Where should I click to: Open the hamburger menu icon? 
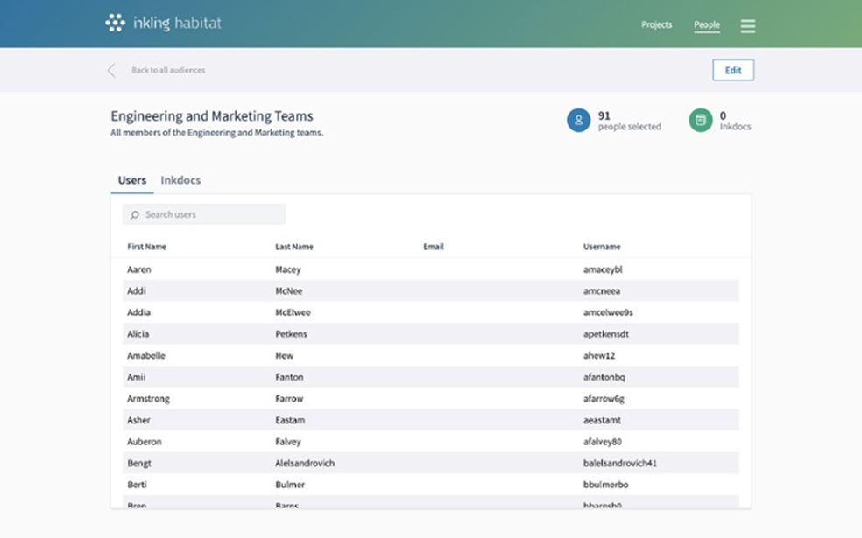tap(747, 26)
